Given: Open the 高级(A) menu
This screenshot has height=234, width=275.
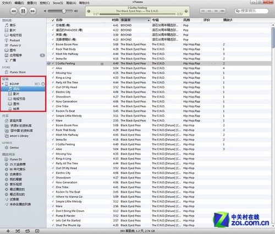Looking at the screenshot, I should click(71, 3).
